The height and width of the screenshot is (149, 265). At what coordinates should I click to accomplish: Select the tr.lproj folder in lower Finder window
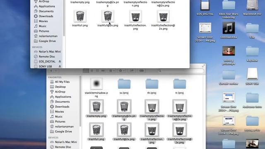tap(179, 84)
